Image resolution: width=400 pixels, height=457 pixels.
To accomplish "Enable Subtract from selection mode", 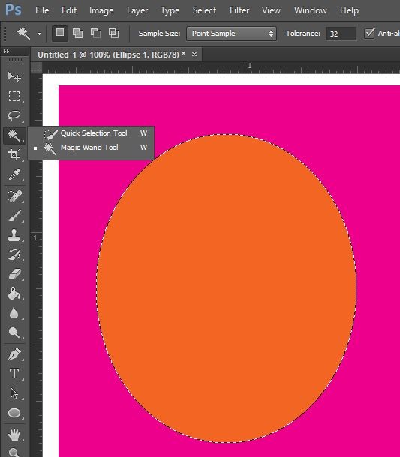I will (95, 33).
